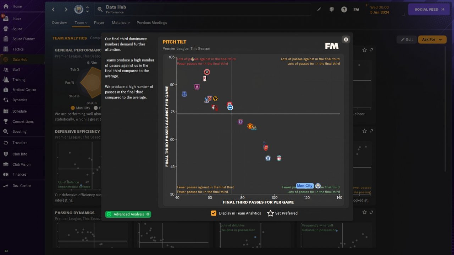
Task: Click the search magnifier icon
Action: tap(100, 10)
